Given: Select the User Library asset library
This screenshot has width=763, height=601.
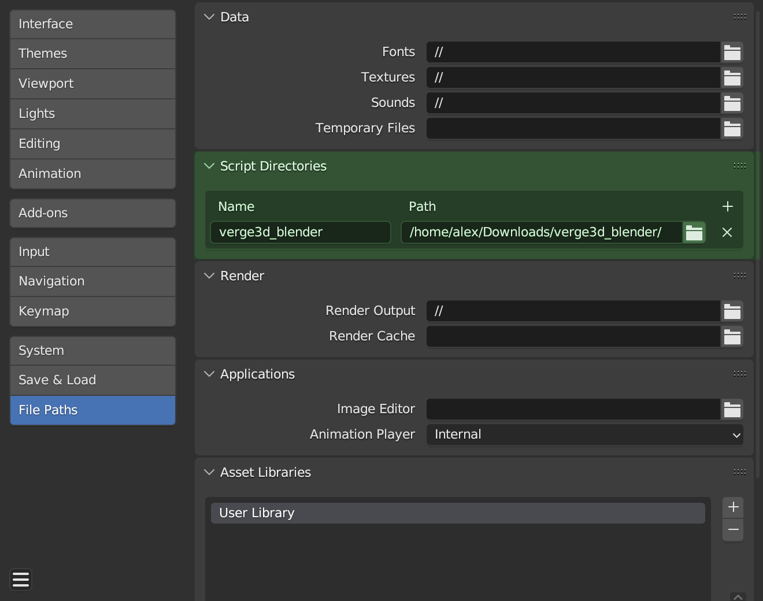Looking at the screenshot, I should [458, 513].
